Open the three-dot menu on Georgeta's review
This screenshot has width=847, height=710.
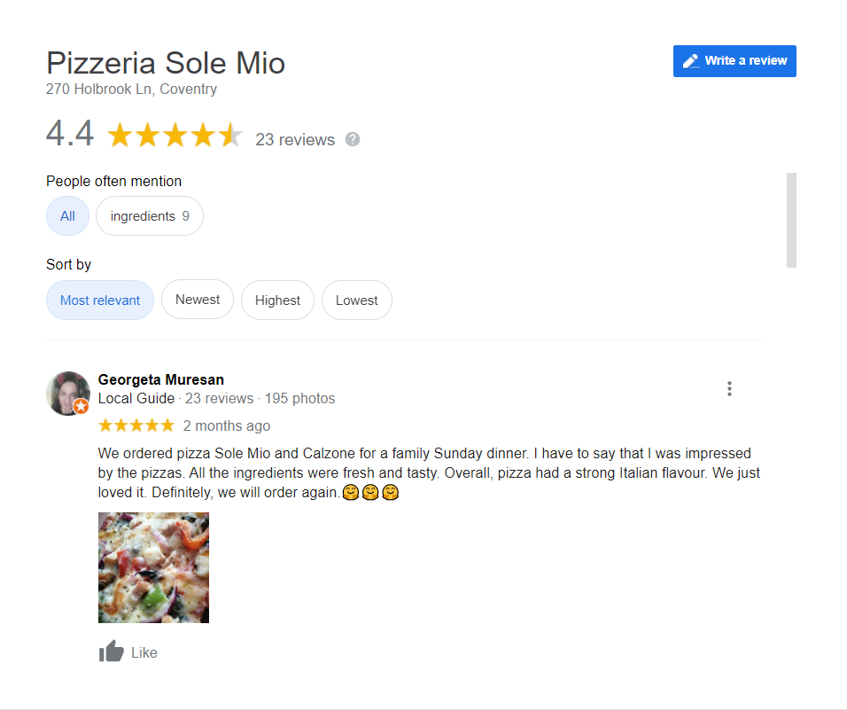coord(729,389)
